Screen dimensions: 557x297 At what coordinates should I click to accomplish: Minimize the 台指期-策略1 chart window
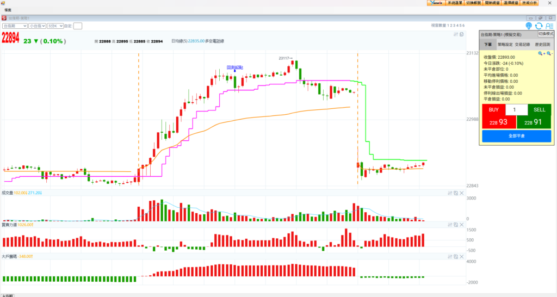(531, 18)
